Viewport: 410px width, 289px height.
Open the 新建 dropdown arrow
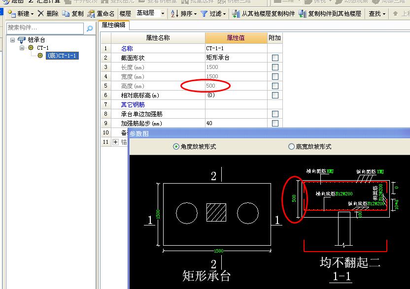tap(32, 14)
